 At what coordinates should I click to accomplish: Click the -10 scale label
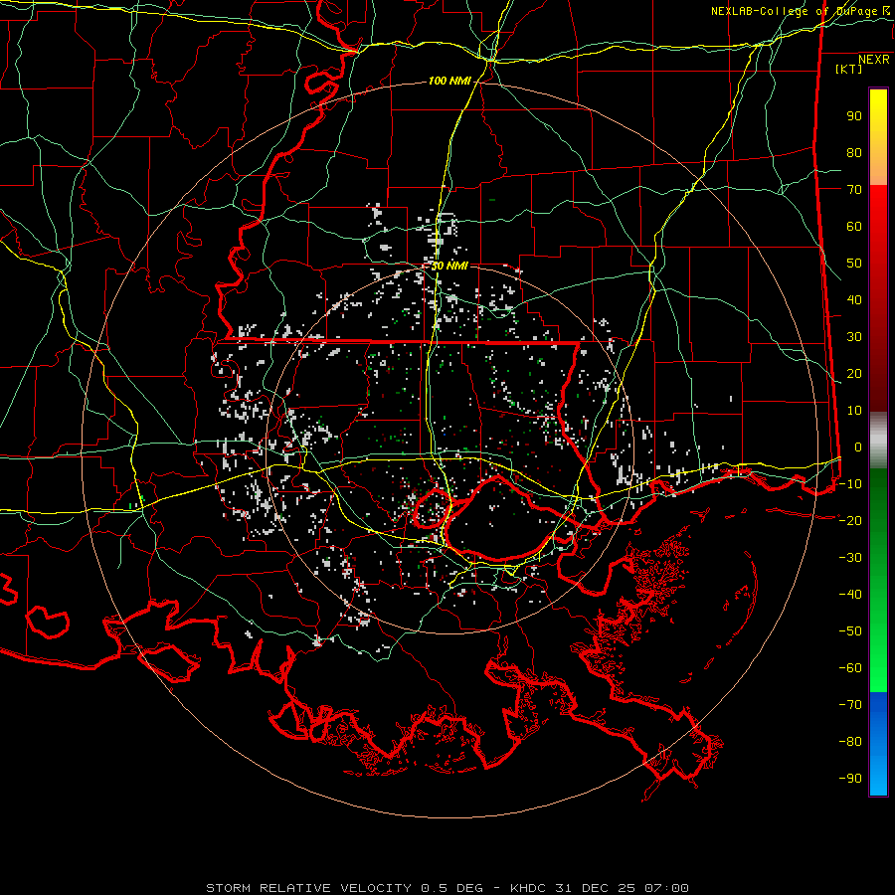(x=850, y=484)
